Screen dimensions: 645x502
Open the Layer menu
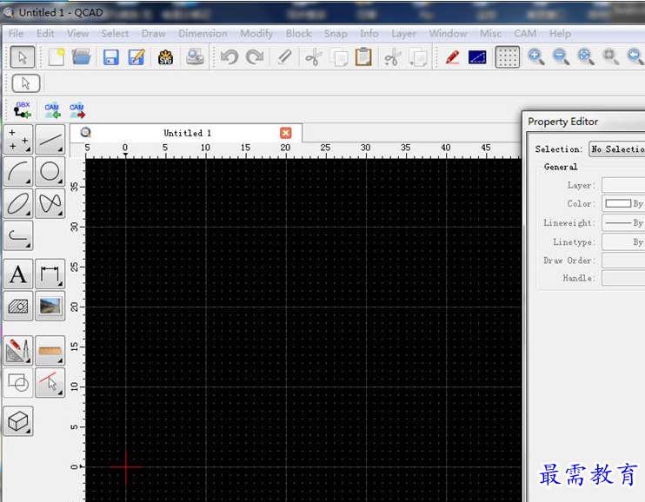(x=403, y=33)
